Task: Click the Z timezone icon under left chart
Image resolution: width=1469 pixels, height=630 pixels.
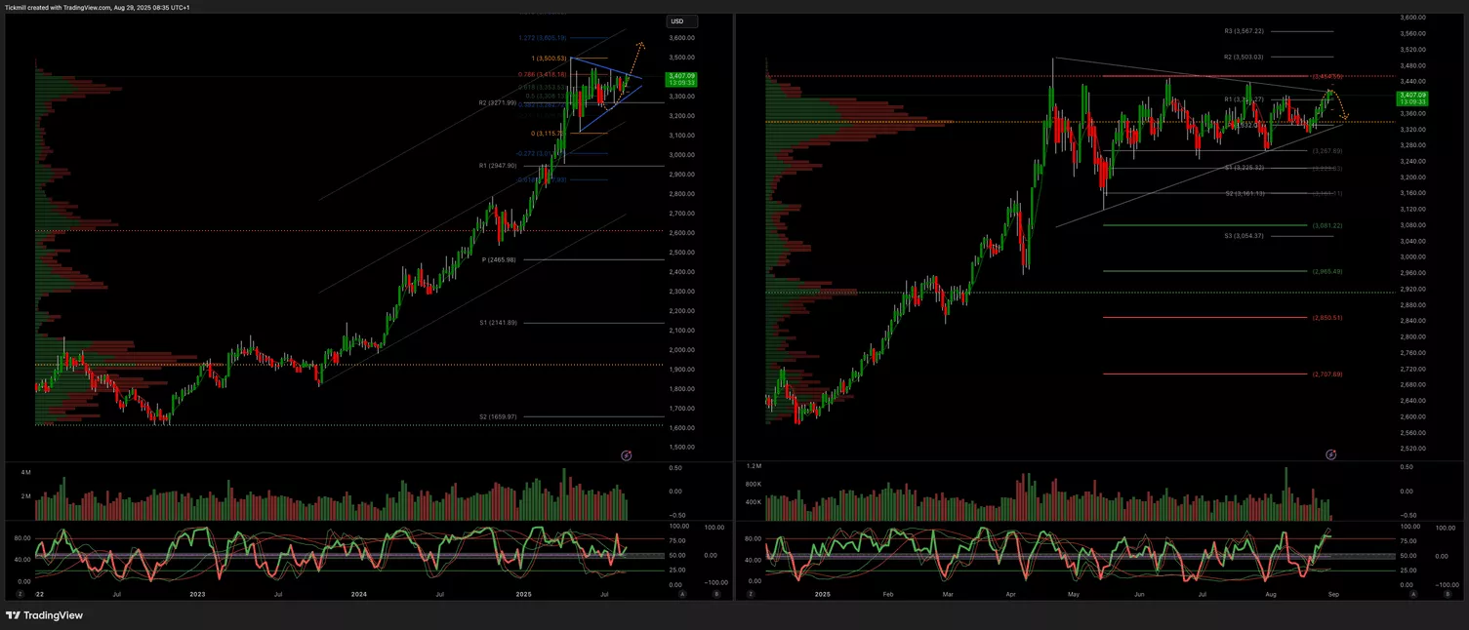Action: (20, 593)
